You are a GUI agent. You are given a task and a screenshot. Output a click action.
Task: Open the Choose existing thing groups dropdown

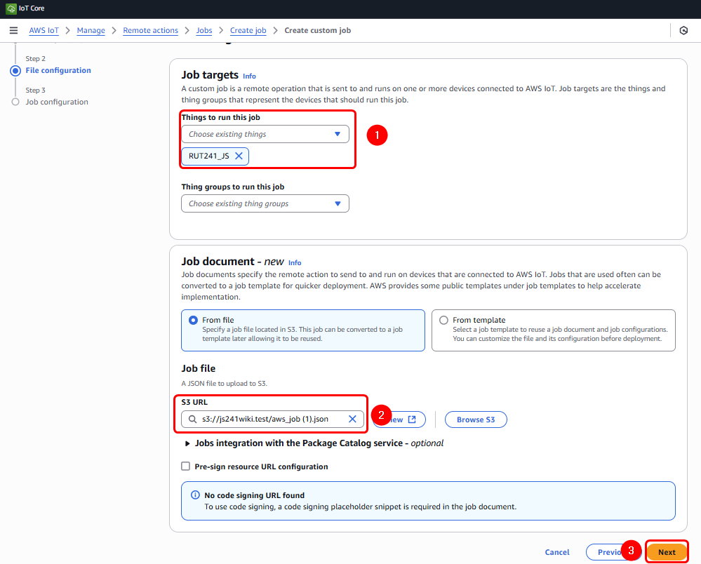(x=265, y=203)
